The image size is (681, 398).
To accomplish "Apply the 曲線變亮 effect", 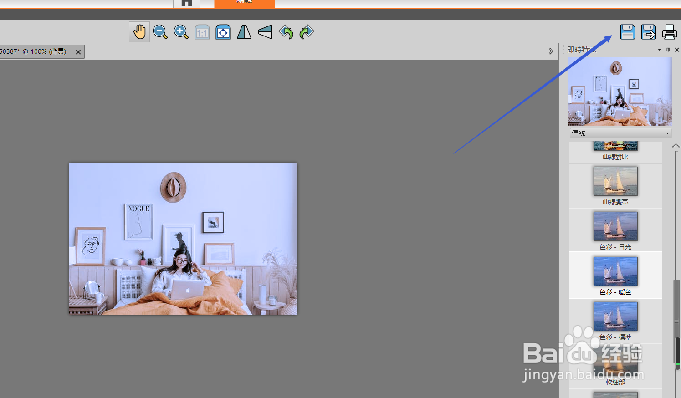I will [x=615, y=186].
